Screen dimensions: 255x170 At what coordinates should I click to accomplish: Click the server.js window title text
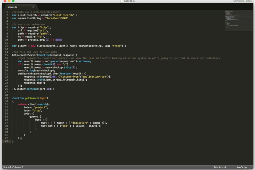click(129, 1)
